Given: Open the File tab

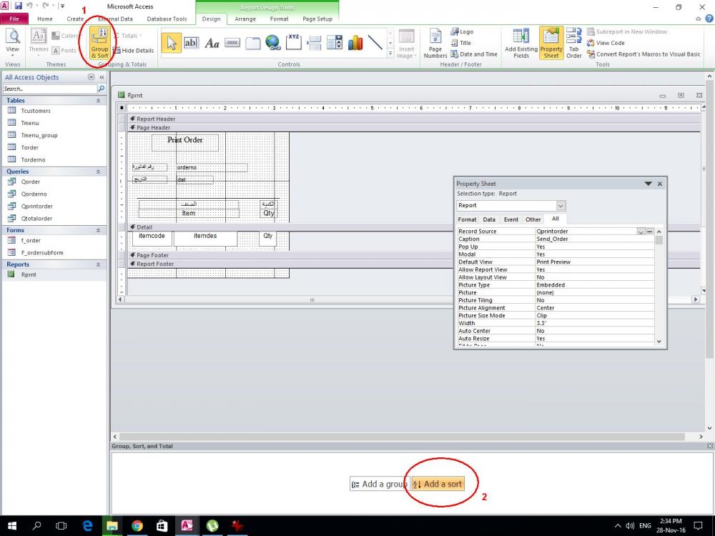Looking at the screenshot, I should tap(14, 19).
